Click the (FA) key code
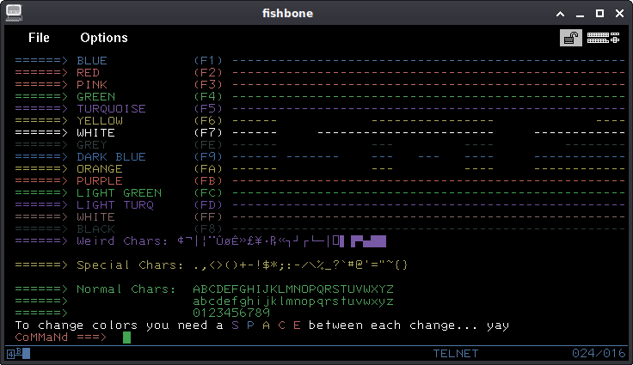Image resolution: width=633 pixels, height=365 pixels. (x=208, y=169)
